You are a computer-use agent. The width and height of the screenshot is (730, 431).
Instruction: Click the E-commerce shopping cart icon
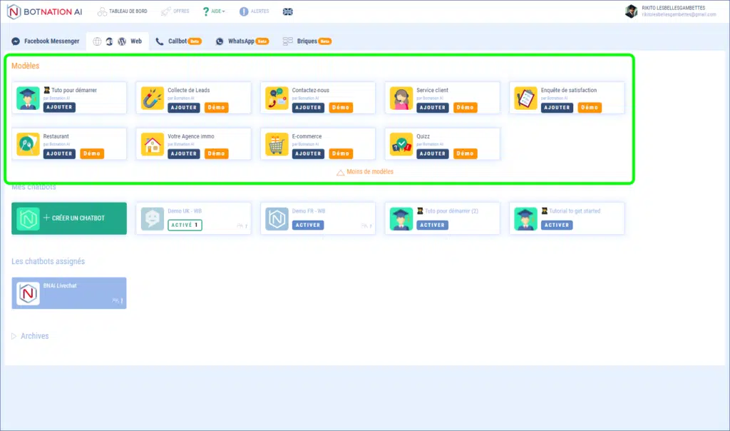coord(277,144)
